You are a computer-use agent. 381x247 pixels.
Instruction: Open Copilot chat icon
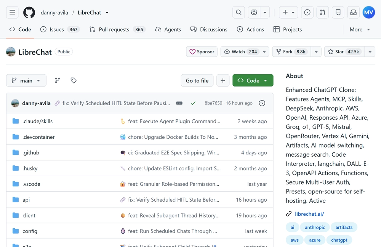click(254, 13)
